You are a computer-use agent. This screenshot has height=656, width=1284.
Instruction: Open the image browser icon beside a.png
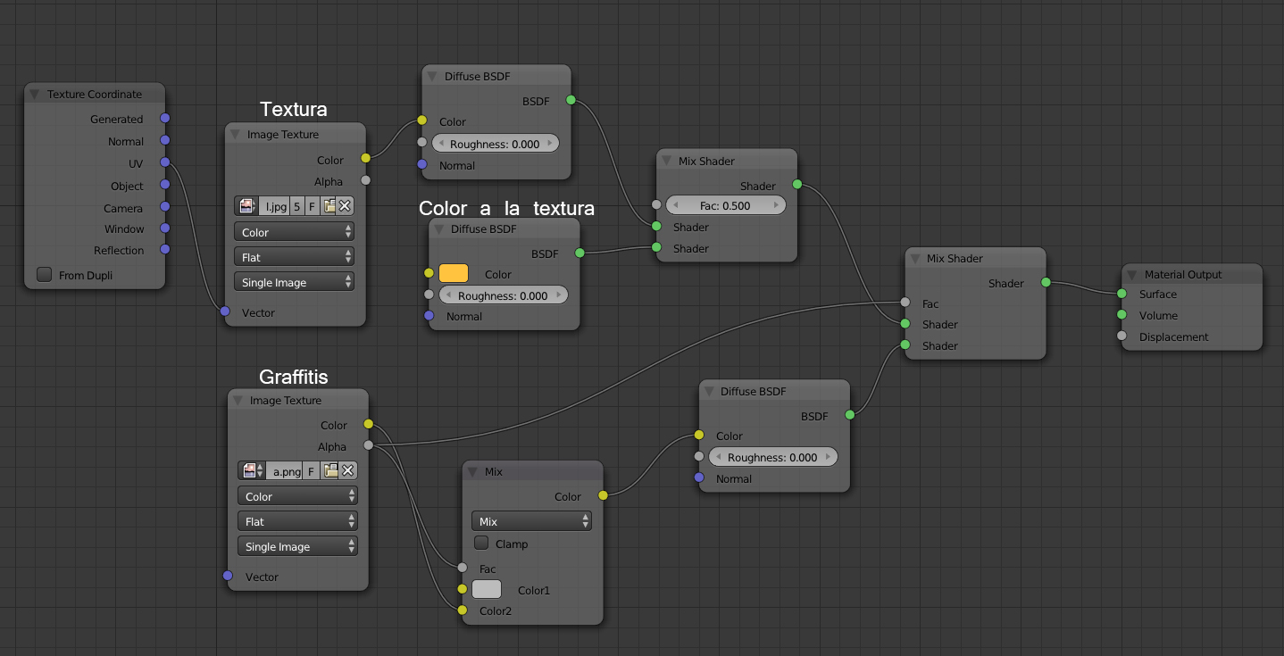pos(253,471)
